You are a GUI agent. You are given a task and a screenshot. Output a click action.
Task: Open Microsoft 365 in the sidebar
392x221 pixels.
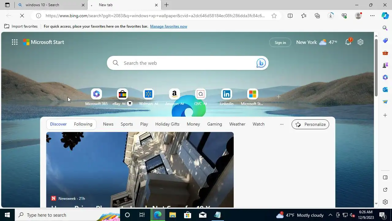pyautogui.click(x=385, y=77)
